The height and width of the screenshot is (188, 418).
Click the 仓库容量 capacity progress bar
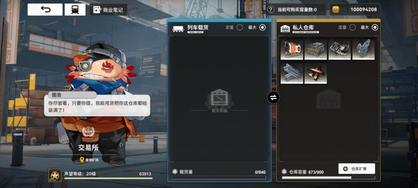pos(329,178)
